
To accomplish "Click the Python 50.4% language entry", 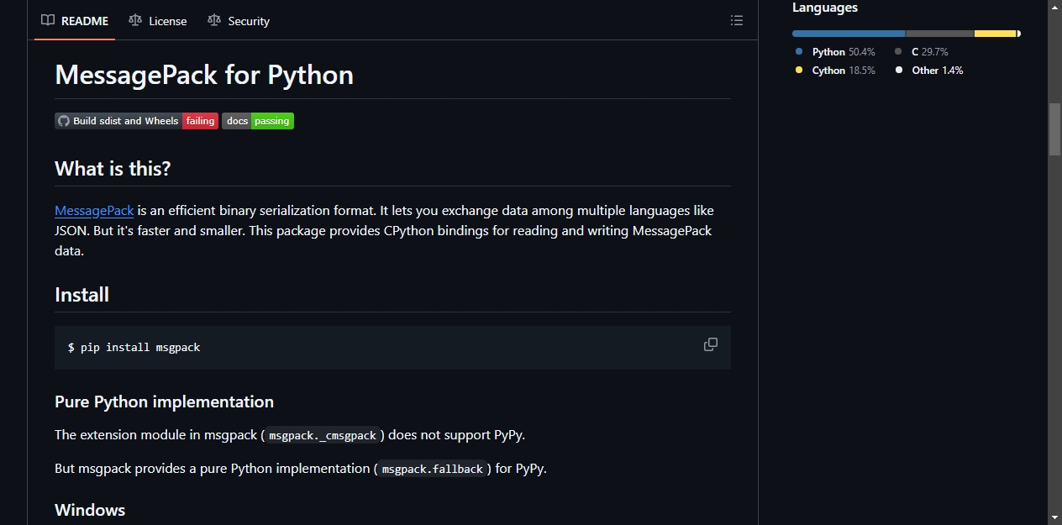I will click(x=835, y=52).
